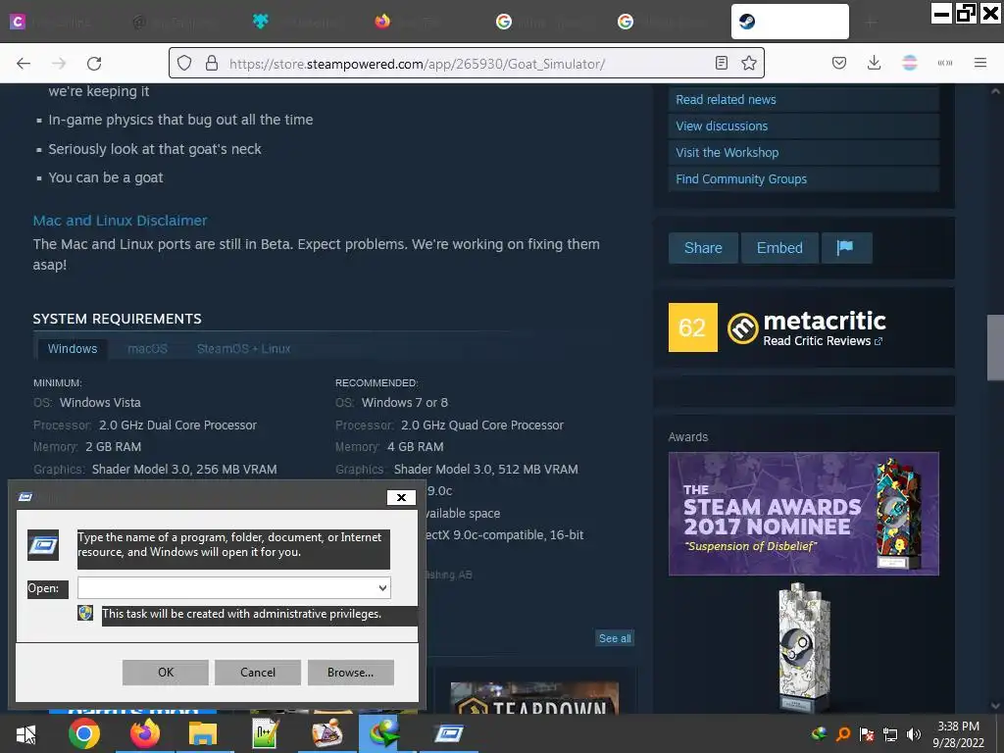This screenshot has width=1004, height=753.
Task: Open the taskbar clock and date
Action: tap(959, 734)
